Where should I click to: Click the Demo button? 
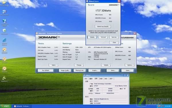pos(113,70)
